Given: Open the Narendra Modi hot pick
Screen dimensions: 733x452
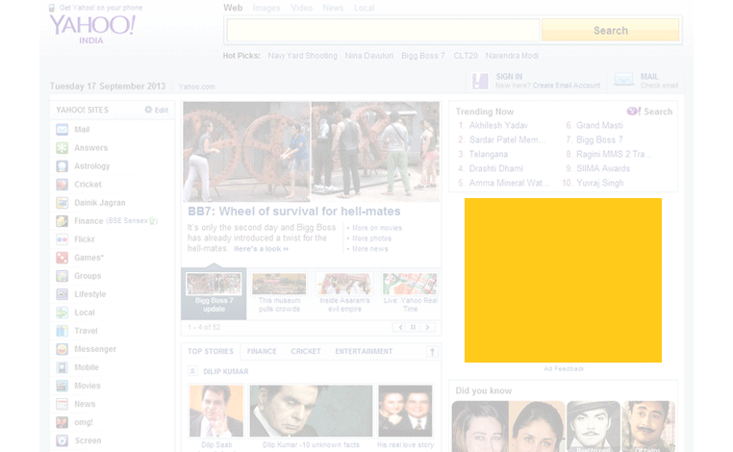Looking at the screenshot, I should click(512, 56).
